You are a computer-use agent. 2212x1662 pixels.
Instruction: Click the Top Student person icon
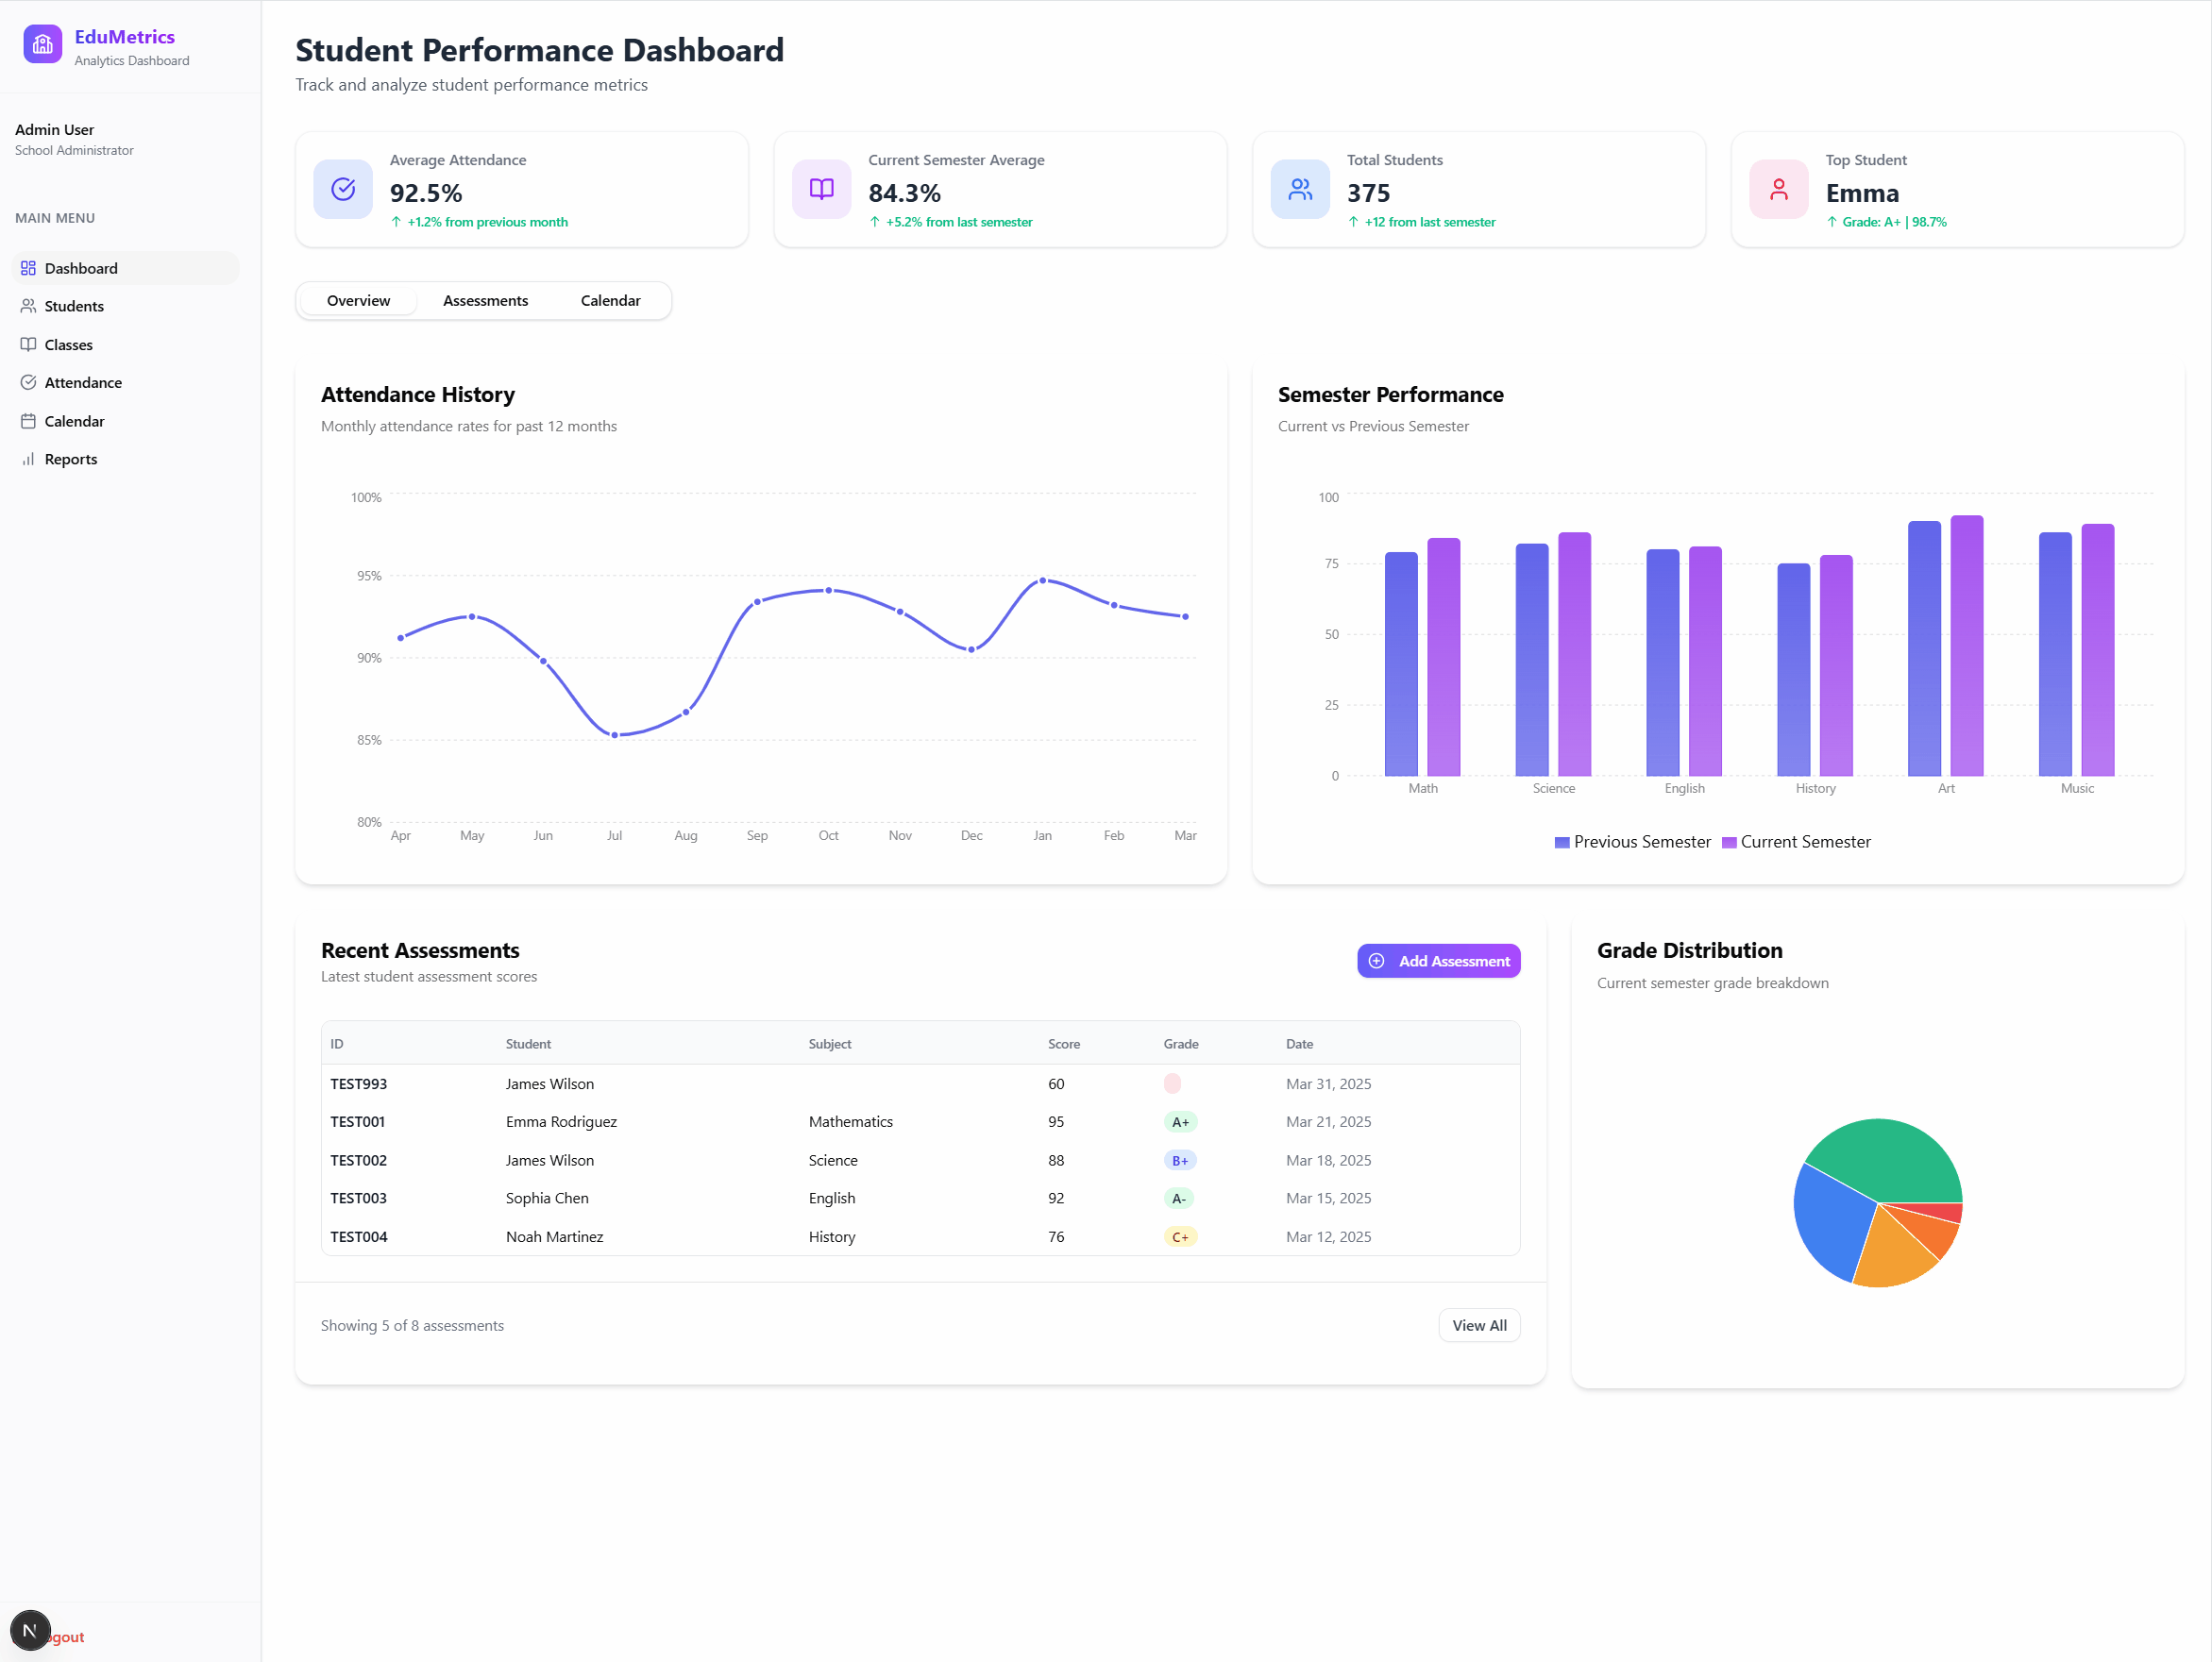1778,189
